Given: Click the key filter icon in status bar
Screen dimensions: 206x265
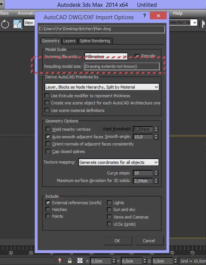Looking at the screenshot, I should (59, 261).
